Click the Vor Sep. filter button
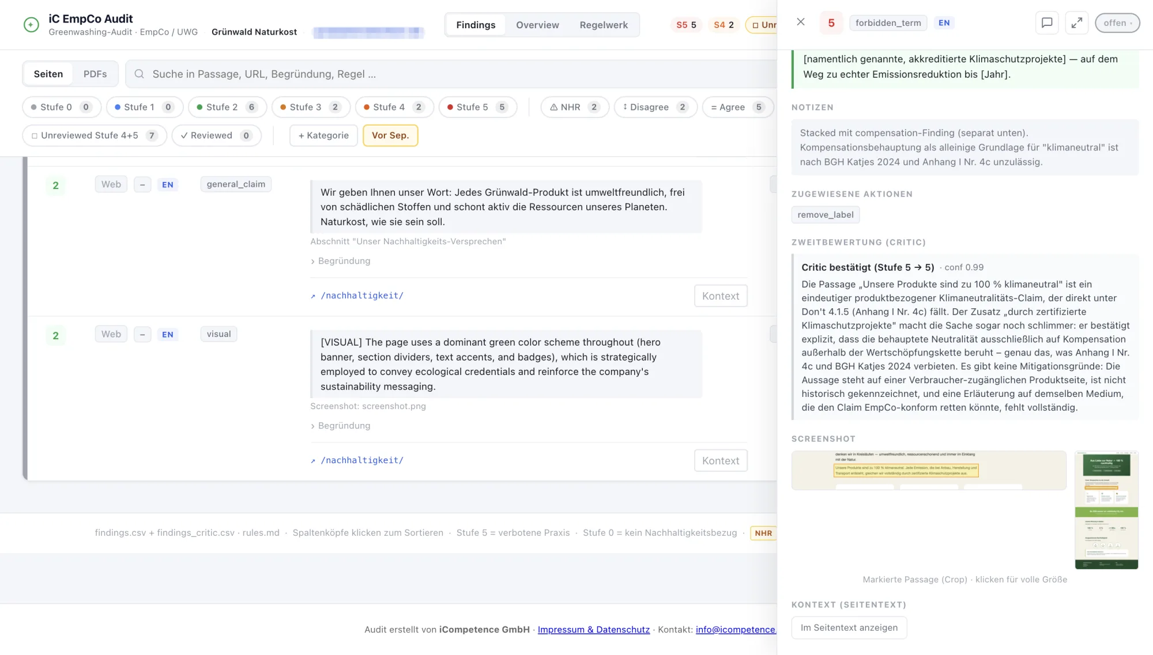 (x=390, y=135)
